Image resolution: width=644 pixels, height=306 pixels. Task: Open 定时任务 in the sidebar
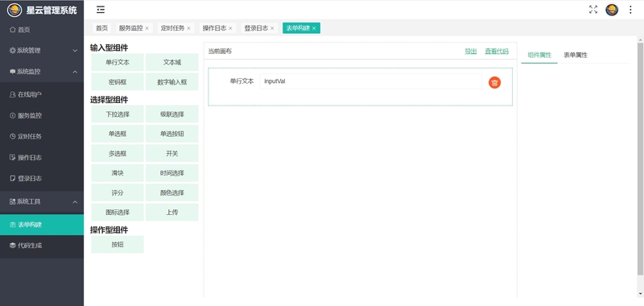click(42, 136)
